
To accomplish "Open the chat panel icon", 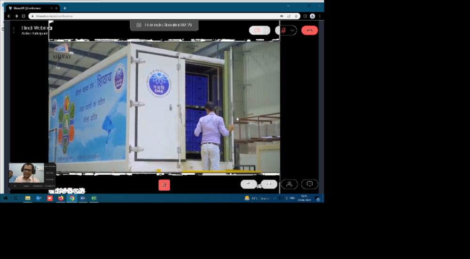I will coord(310,184).
